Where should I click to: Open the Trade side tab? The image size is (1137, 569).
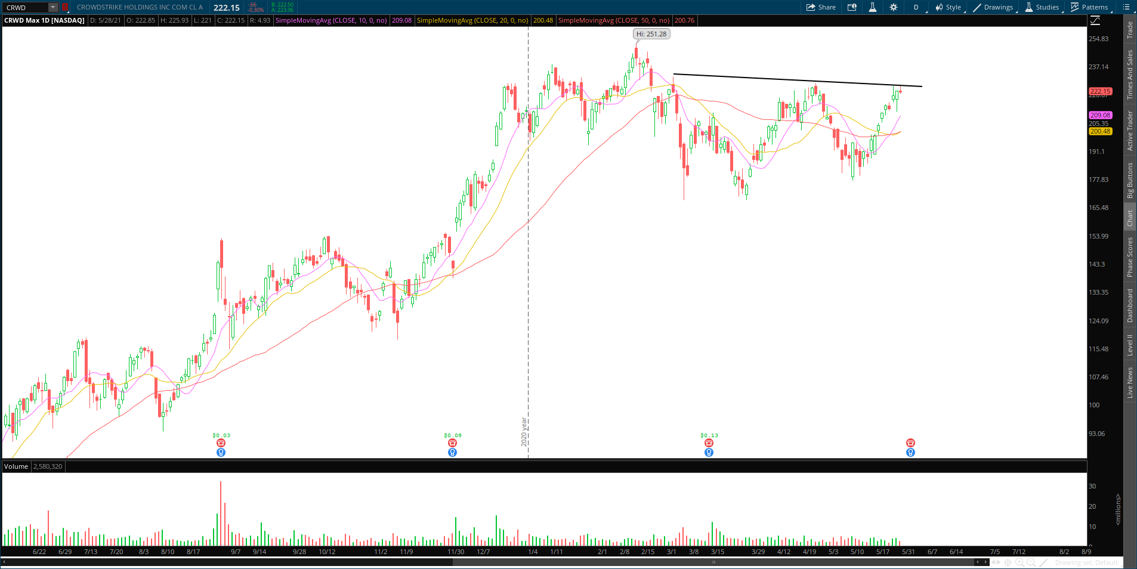point(1130,30)
